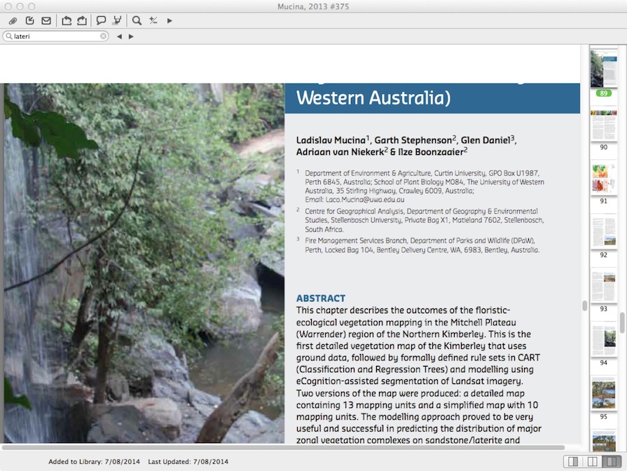Start presentation mode with the play icon

pyautogui.click(x=169, y=20)
